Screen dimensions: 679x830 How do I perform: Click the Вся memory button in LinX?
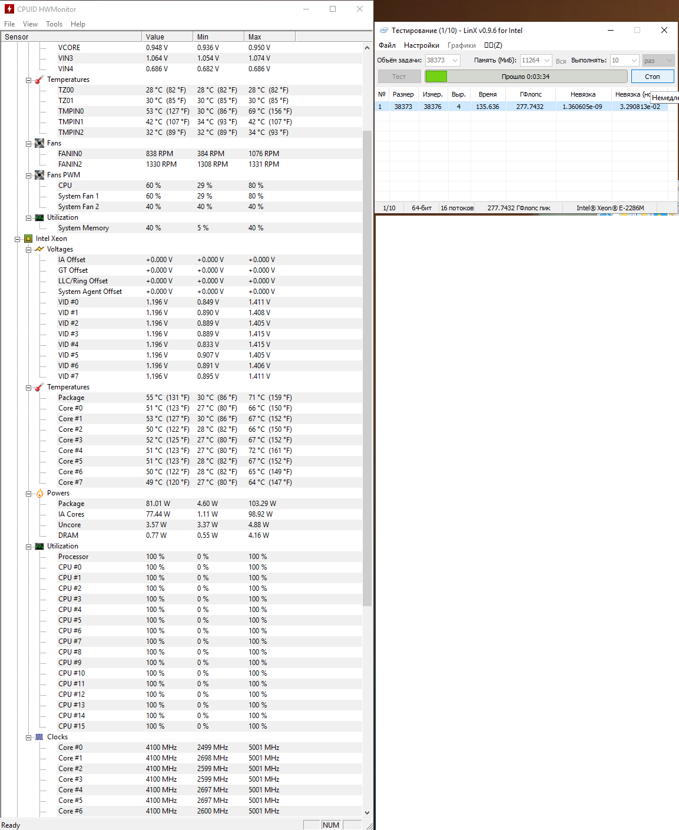(561, 61)
